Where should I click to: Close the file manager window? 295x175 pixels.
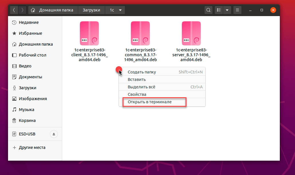tap(273, 10)
